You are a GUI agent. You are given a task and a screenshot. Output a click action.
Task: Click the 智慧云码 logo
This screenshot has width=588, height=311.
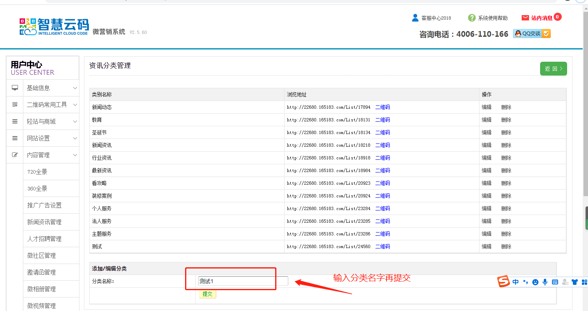pos(54,27)
